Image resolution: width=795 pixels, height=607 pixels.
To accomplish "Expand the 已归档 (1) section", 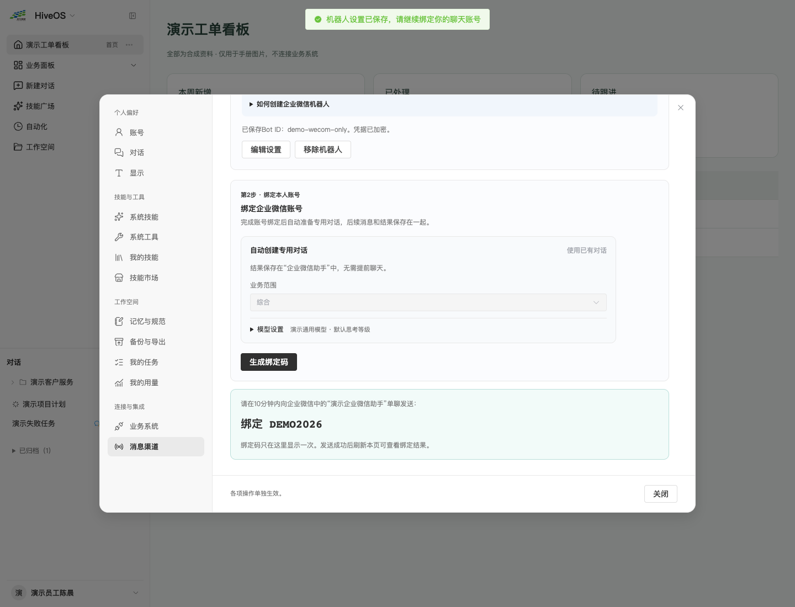I will [x=31, y=450].
